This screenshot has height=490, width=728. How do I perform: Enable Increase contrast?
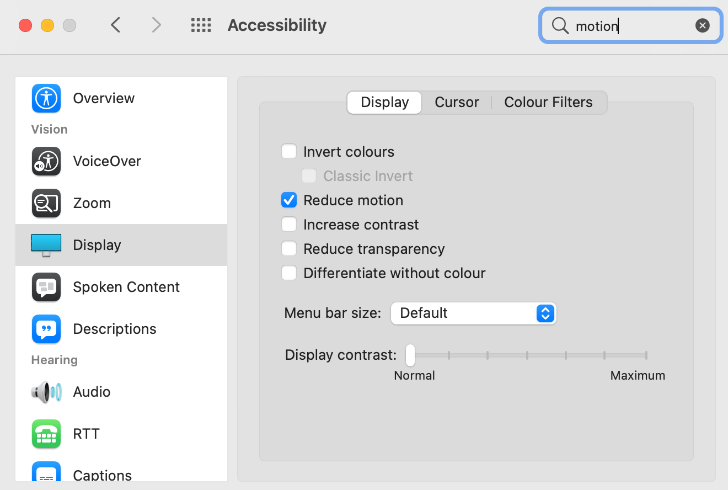pyautogui.click(x=289, y=224)
